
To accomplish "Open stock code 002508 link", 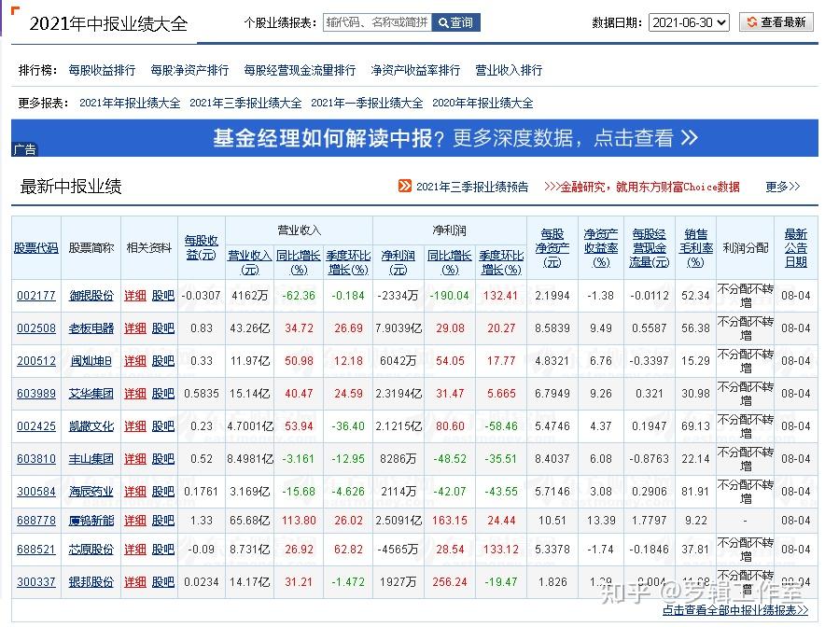I will pyautogui.click(x=36, y=328).
